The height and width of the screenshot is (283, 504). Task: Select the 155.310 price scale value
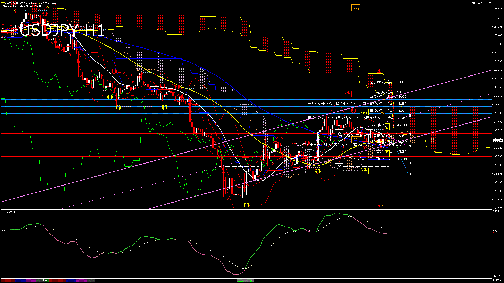[498, 9]
